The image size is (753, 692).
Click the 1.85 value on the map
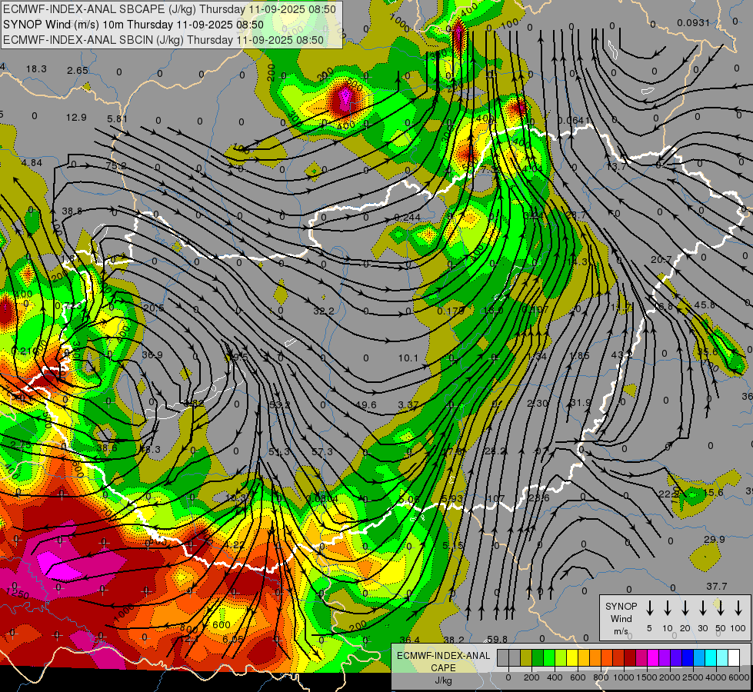coord(579,355)
